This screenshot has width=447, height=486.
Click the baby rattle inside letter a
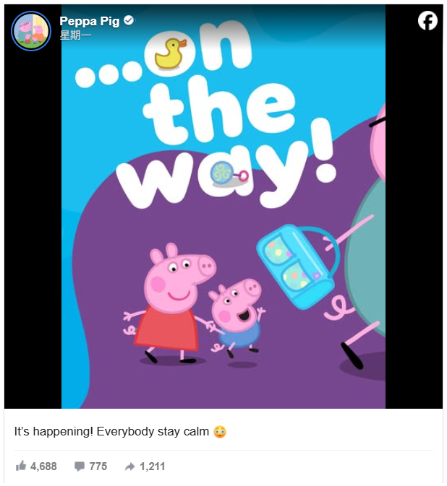click(x=229, y=174)
